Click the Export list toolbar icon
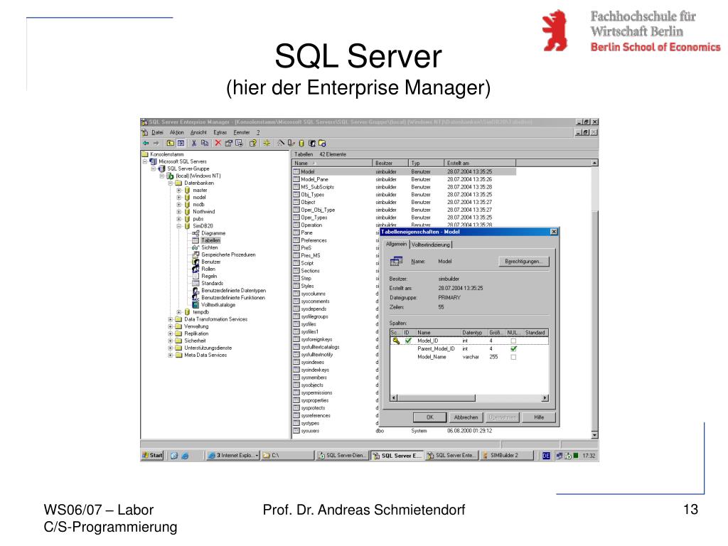Screen dimensions: 728x546 tap(239, 143)
